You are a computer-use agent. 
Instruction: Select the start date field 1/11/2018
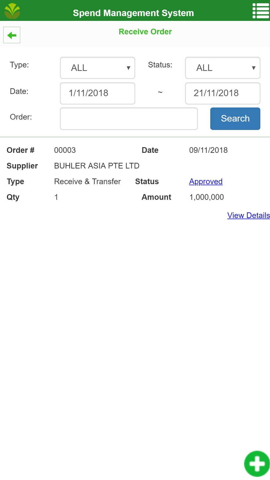coord(97,93)
